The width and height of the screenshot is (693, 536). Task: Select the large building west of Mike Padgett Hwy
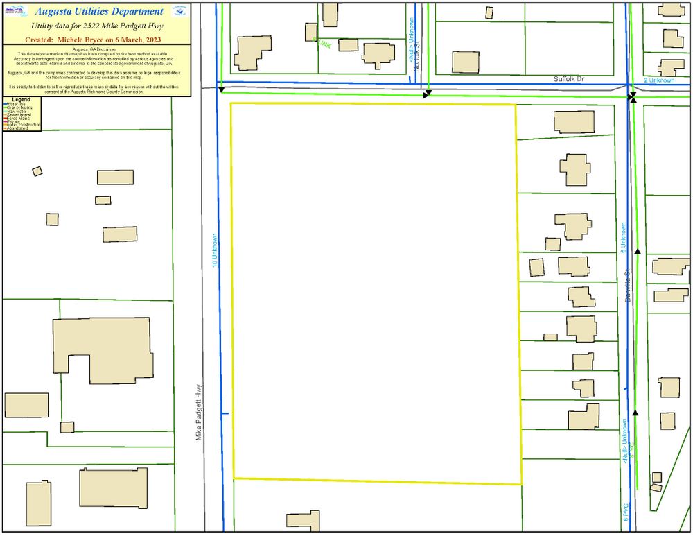click(103, 349)
